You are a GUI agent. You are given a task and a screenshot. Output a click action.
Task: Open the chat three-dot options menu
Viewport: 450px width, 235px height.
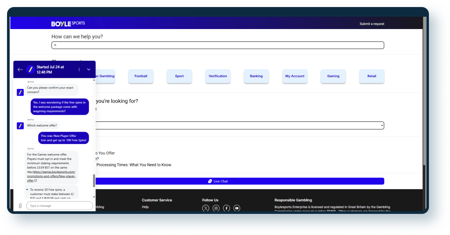[x=79, y=70]
